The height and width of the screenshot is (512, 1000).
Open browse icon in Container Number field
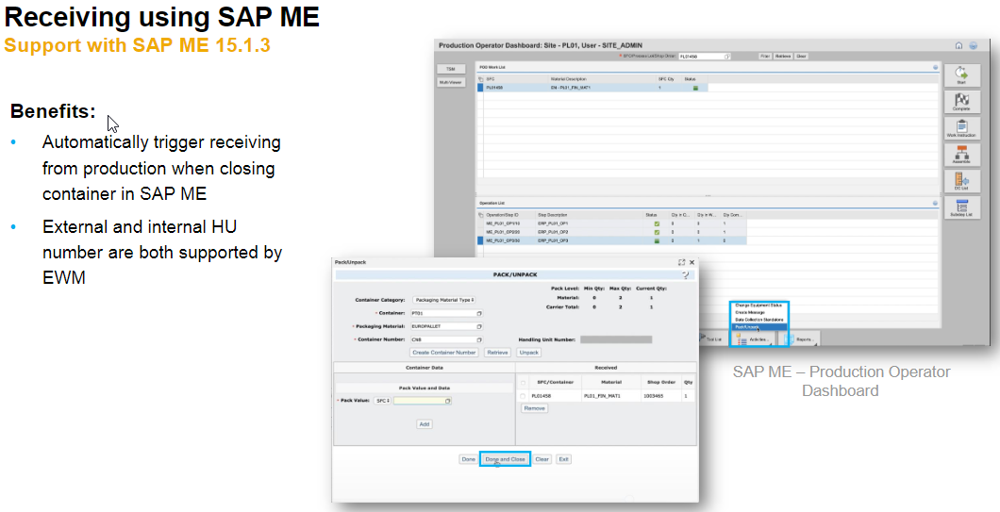479,339
